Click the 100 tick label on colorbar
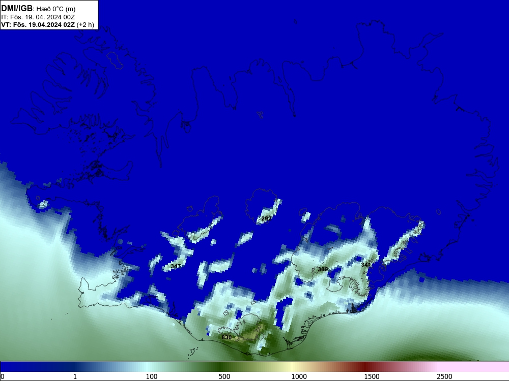509x381 pixels. pos(152,376)
